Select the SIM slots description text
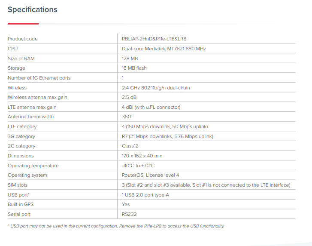This screenshot has height=246, width=312. pyautogui.click(x=206, y=185)
